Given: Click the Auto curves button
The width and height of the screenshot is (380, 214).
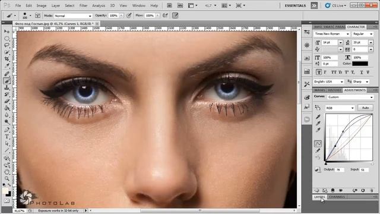Looking at the screenshot, I should [365, 108].
